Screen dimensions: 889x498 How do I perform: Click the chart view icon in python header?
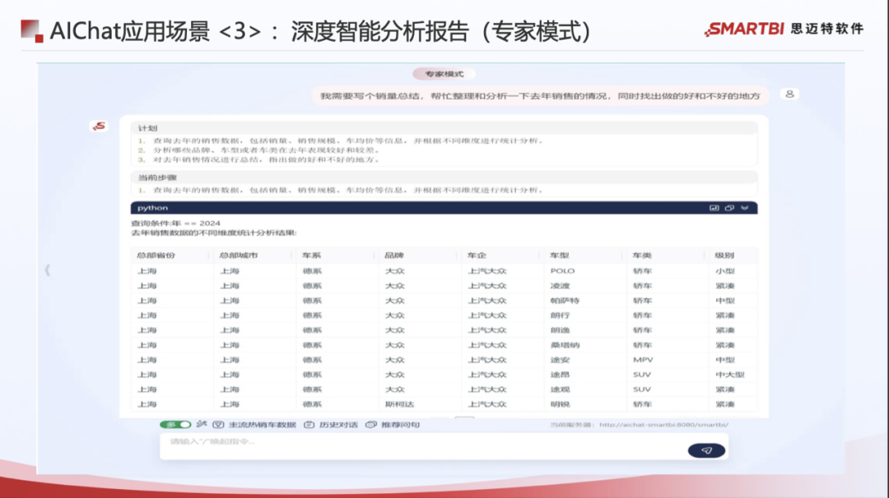click(x=714, y=208)
